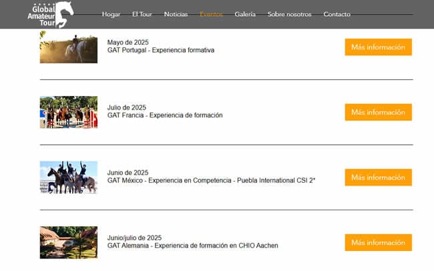Select text "GAT Portugal - Experiencia formativa"
Image resolution: width=434 pixels, height=271 pixels.
point(161,50)
